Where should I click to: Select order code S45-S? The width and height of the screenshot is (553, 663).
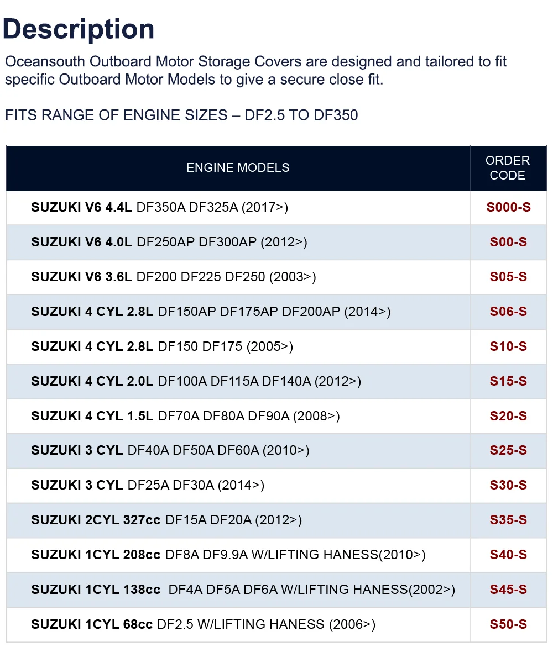point(508,590)
